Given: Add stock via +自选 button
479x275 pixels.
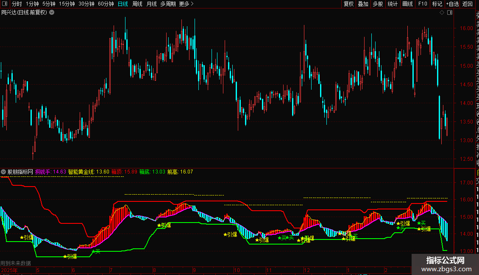Looking at the screenshot, I should pos(452,4).
